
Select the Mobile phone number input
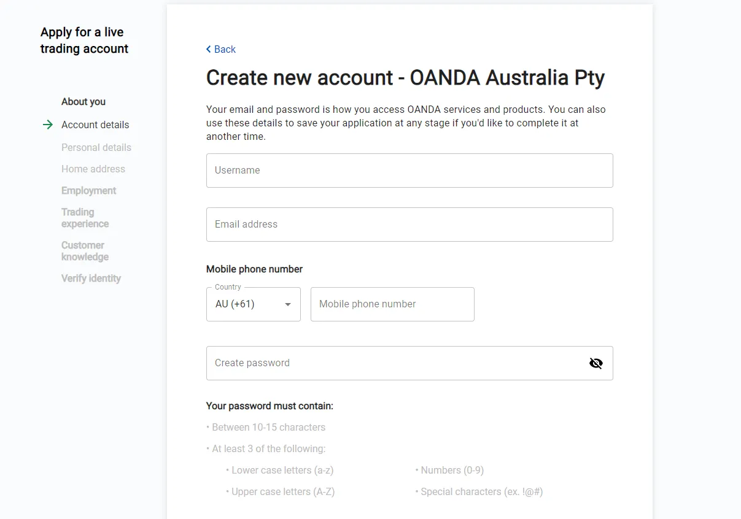click(x=392, y=304)
